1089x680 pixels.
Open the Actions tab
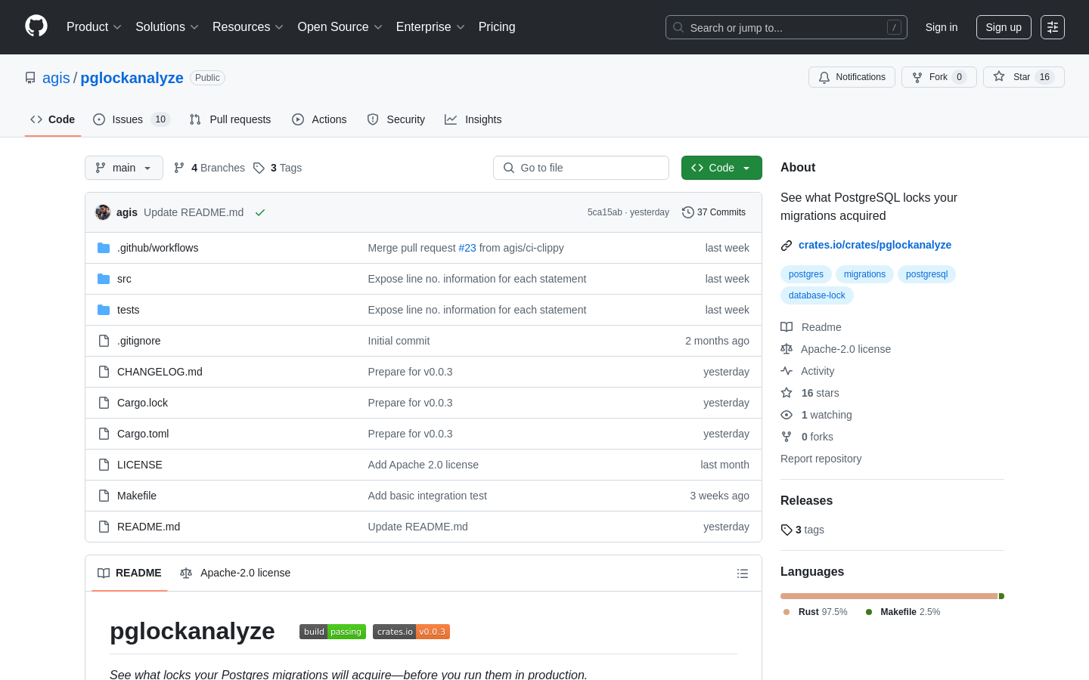[x=319, y=119]
